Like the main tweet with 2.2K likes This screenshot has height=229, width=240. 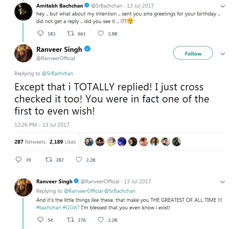click(79, 160)
